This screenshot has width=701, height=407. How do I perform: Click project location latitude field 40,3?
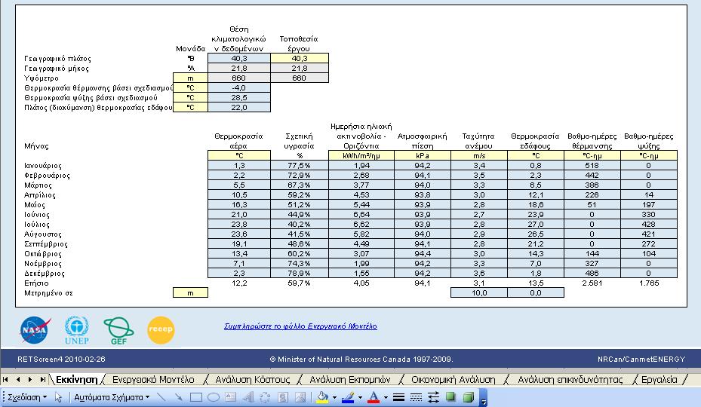[300, 59]
